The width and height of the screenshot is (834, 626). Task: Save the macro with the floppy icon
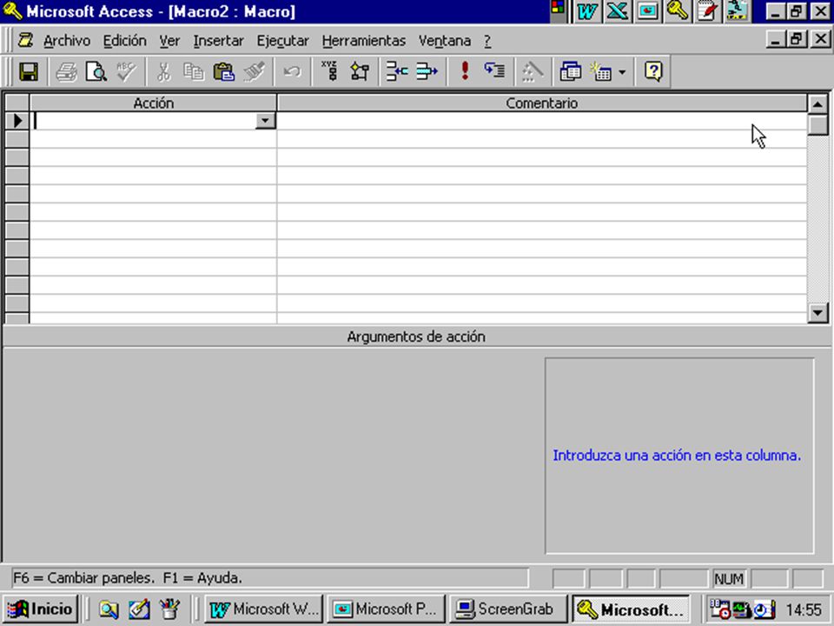click(x=29, y=71)
